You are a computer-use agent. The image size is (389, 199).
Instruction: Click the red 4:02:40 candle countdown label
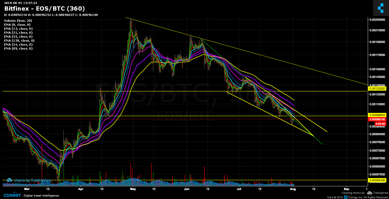tap(380, 124)
